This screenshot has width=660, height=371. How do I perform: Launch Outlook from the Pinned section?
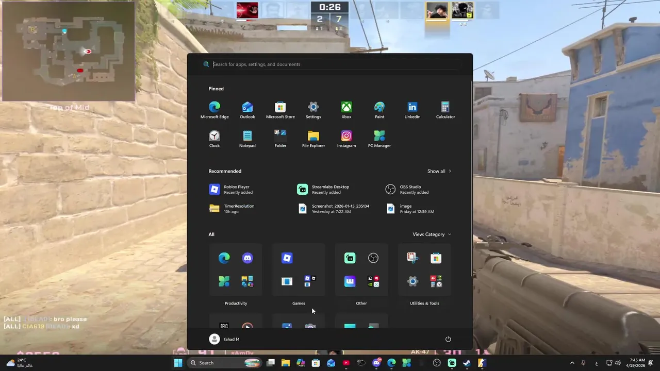click(247, 110)
